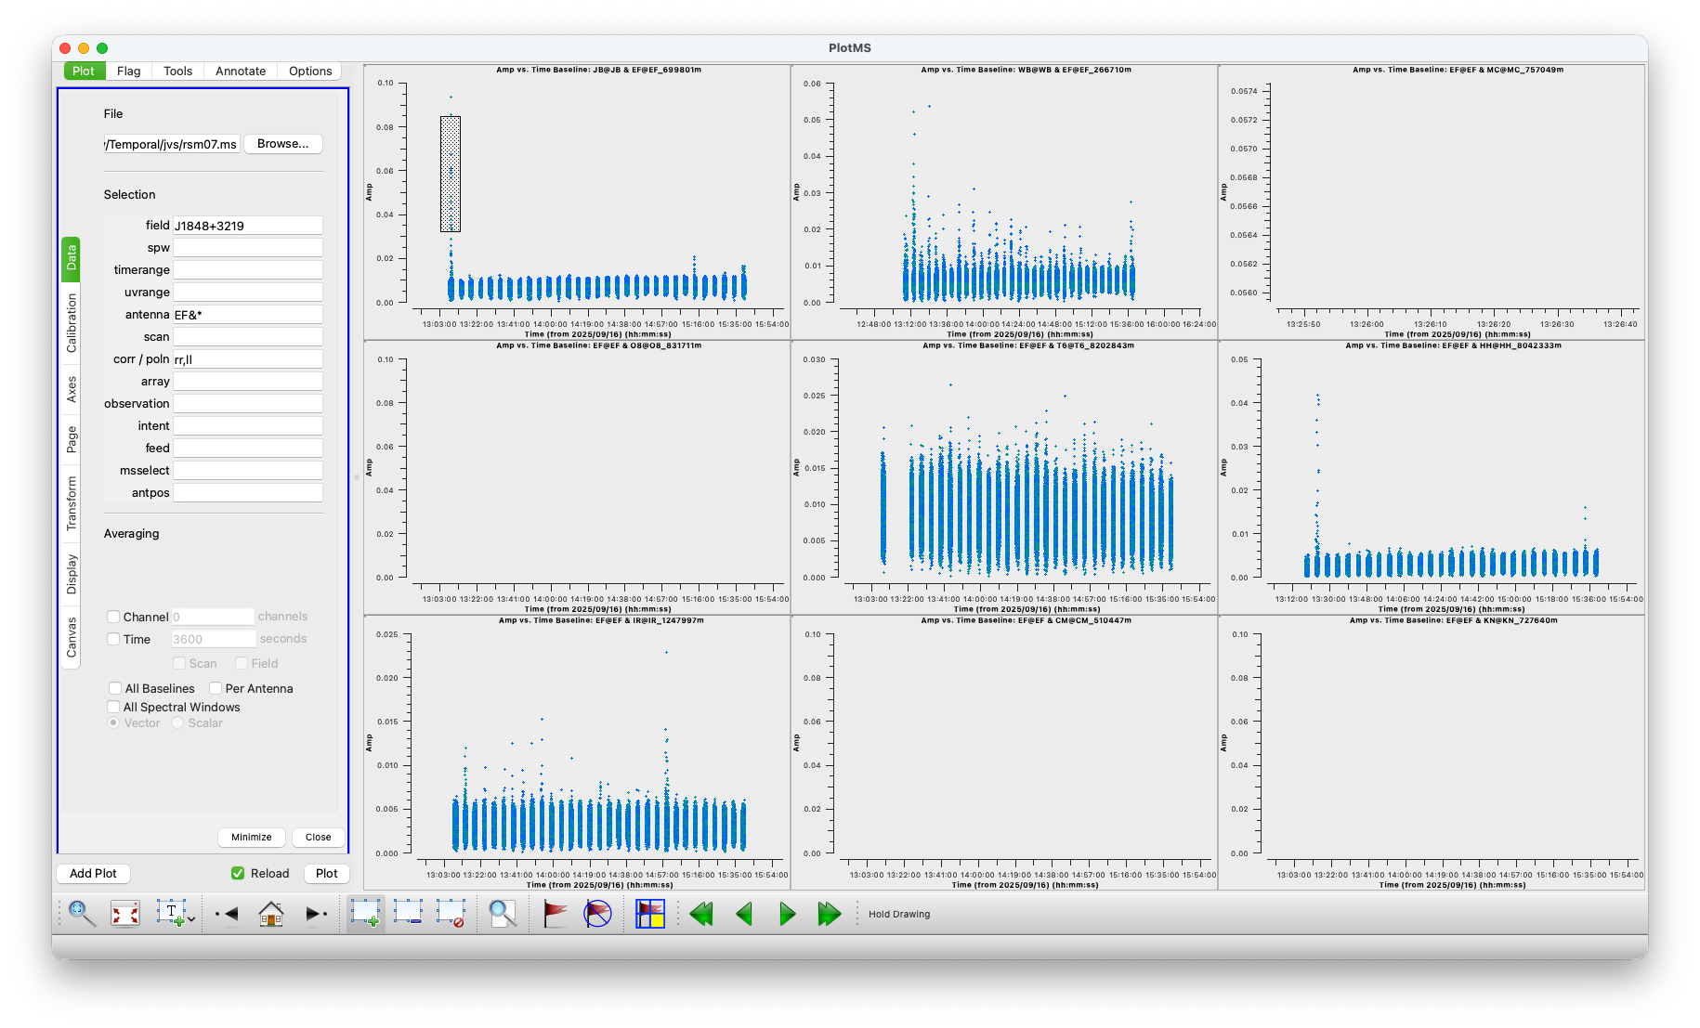Open the Annotate text tool dropdown
This screenshot has width=1700, height=1028.
[191, 918]
